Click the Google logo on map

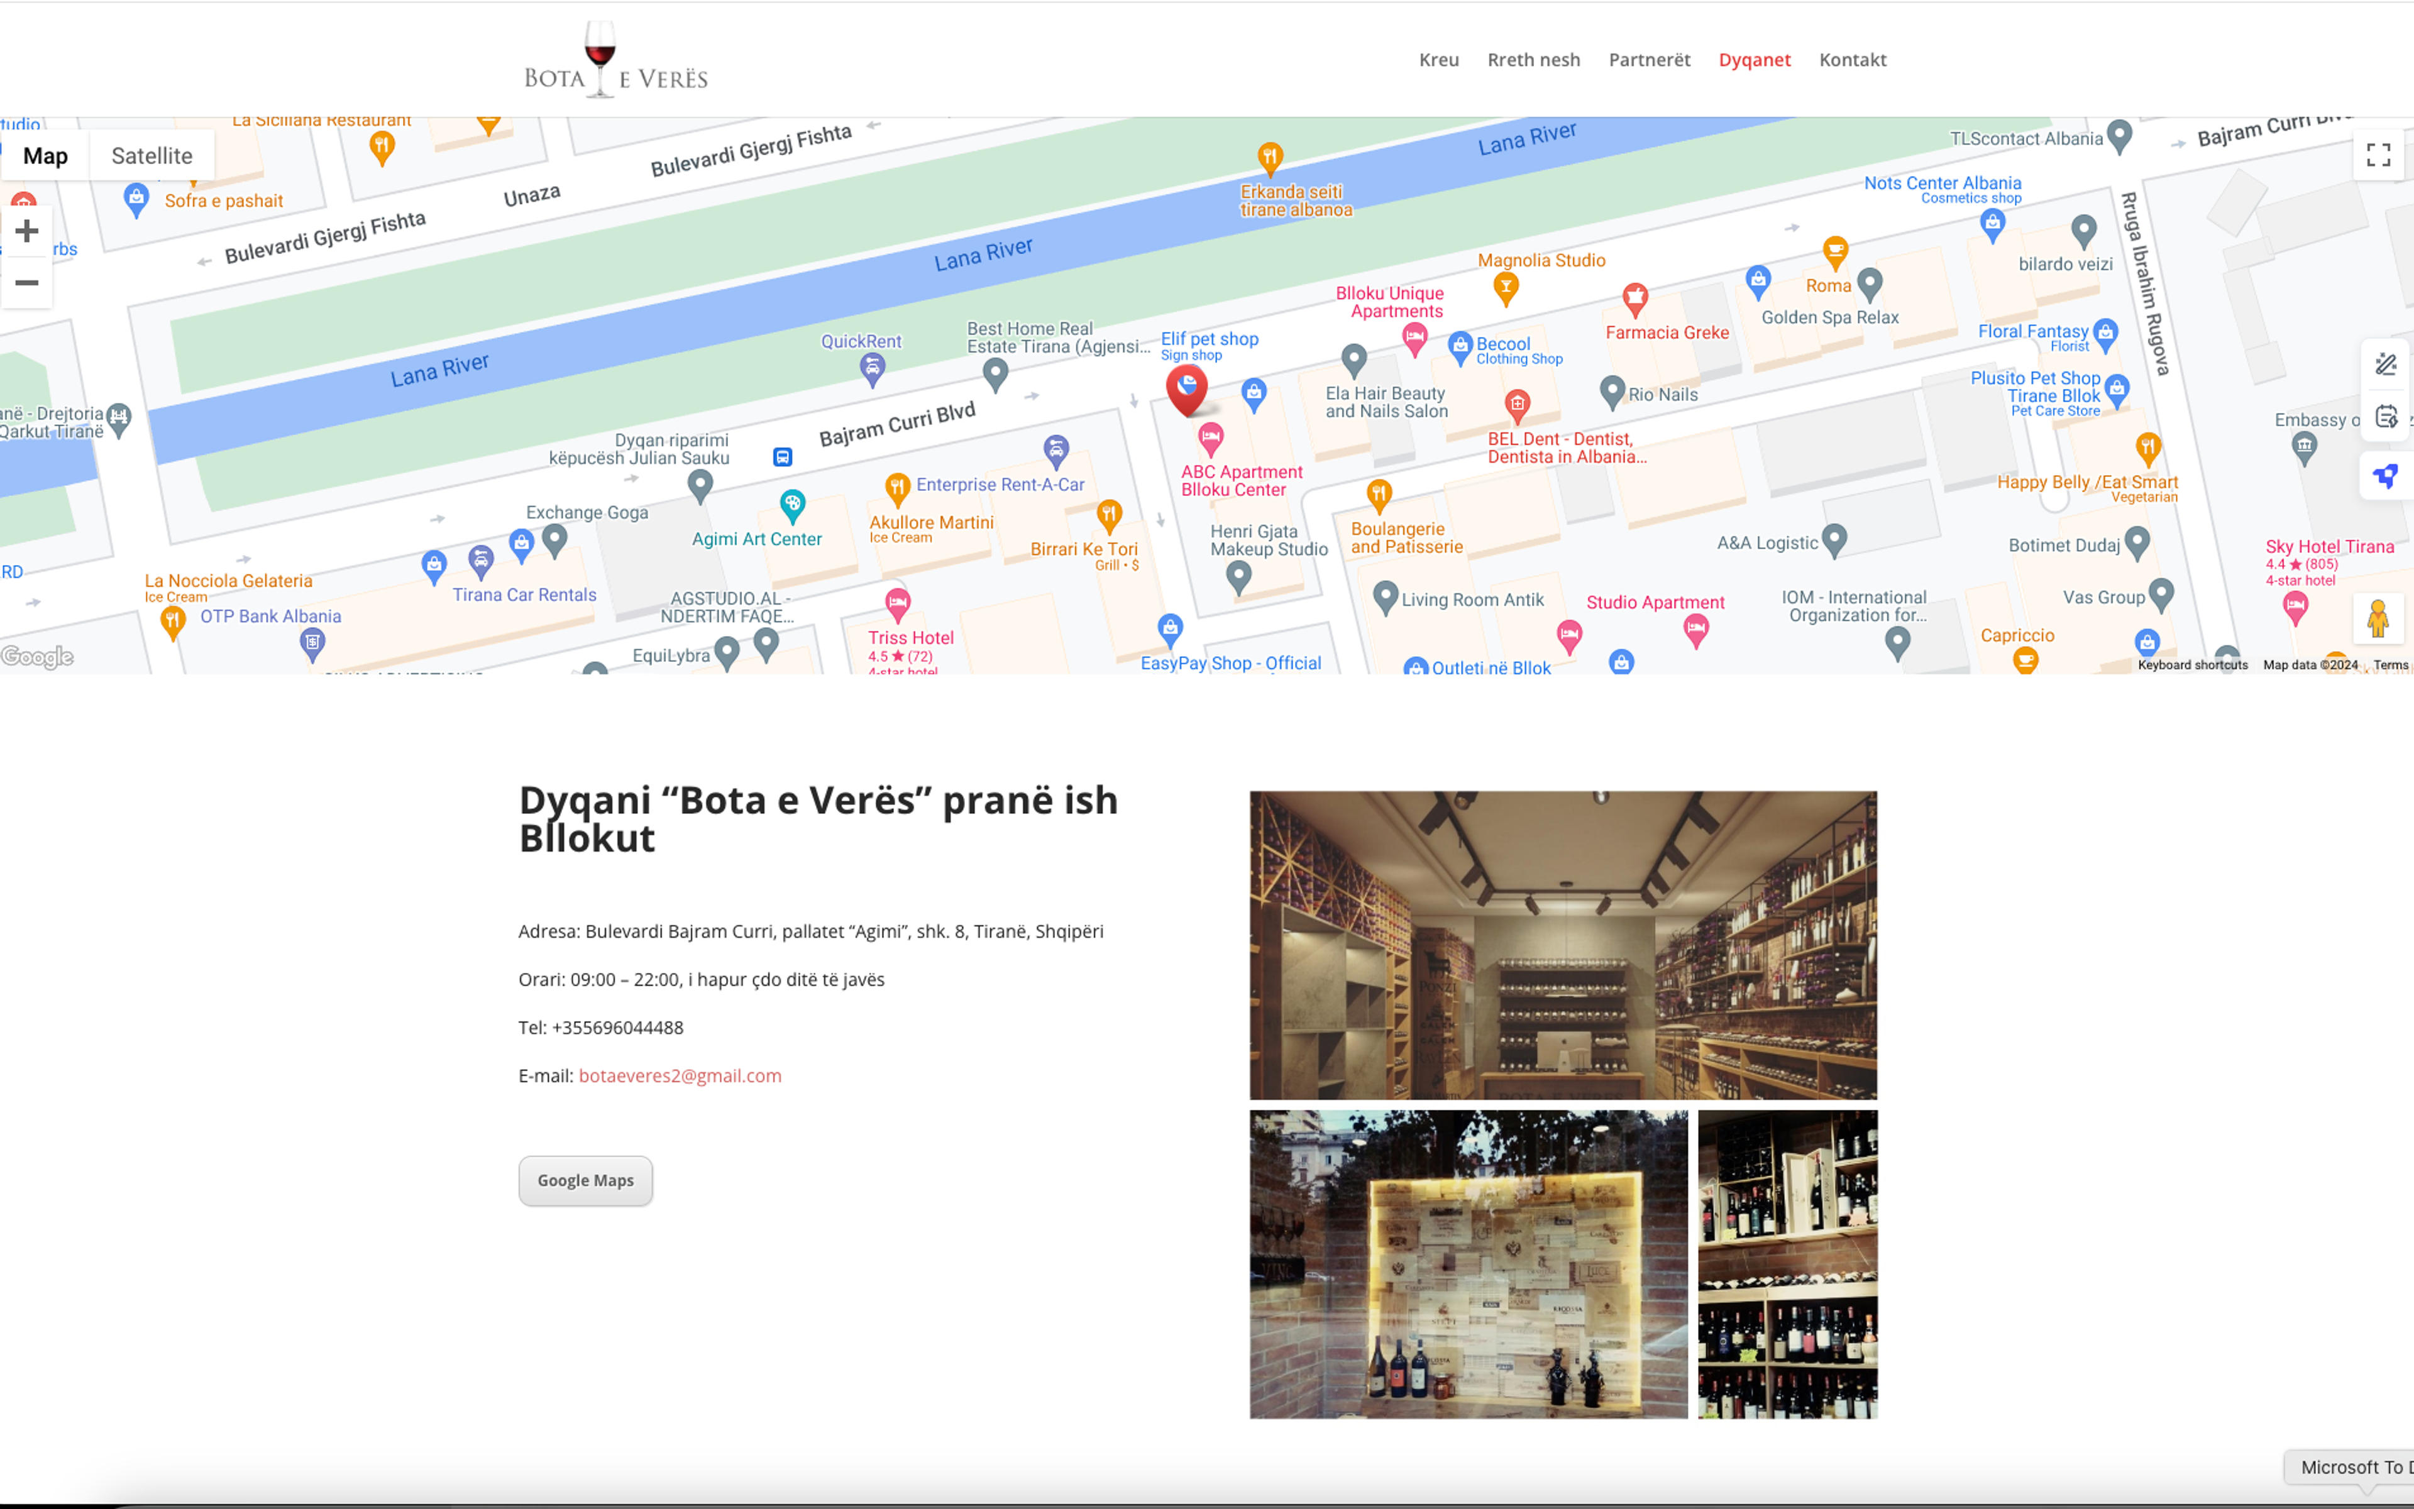38,657
